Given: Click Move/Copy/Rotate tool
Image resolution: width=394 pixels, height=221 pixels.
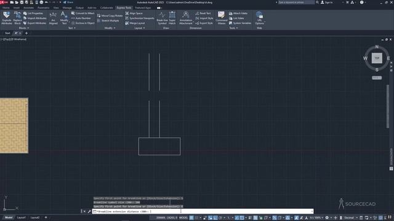Looking at the screenshot, I should point(110,15).
